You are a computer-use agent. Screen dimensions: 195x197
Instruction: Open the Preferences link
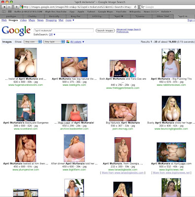pos(122,32)
